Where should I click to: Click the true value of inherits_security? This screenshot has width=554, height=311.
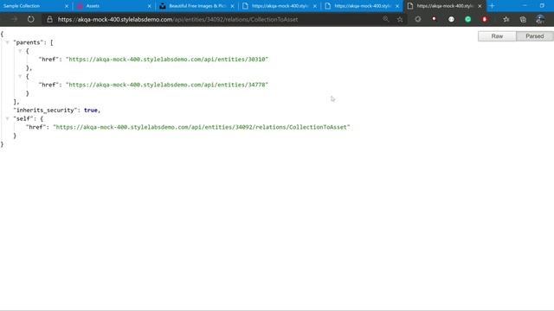pos(90,110)
